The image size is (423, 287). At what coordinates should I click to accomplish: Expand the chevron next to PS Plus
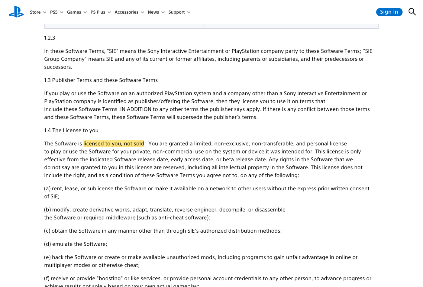(x=109, y=12)
